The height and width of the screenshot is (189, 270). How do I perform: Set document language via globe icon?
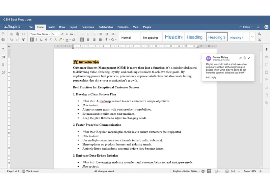coord(203,171)
